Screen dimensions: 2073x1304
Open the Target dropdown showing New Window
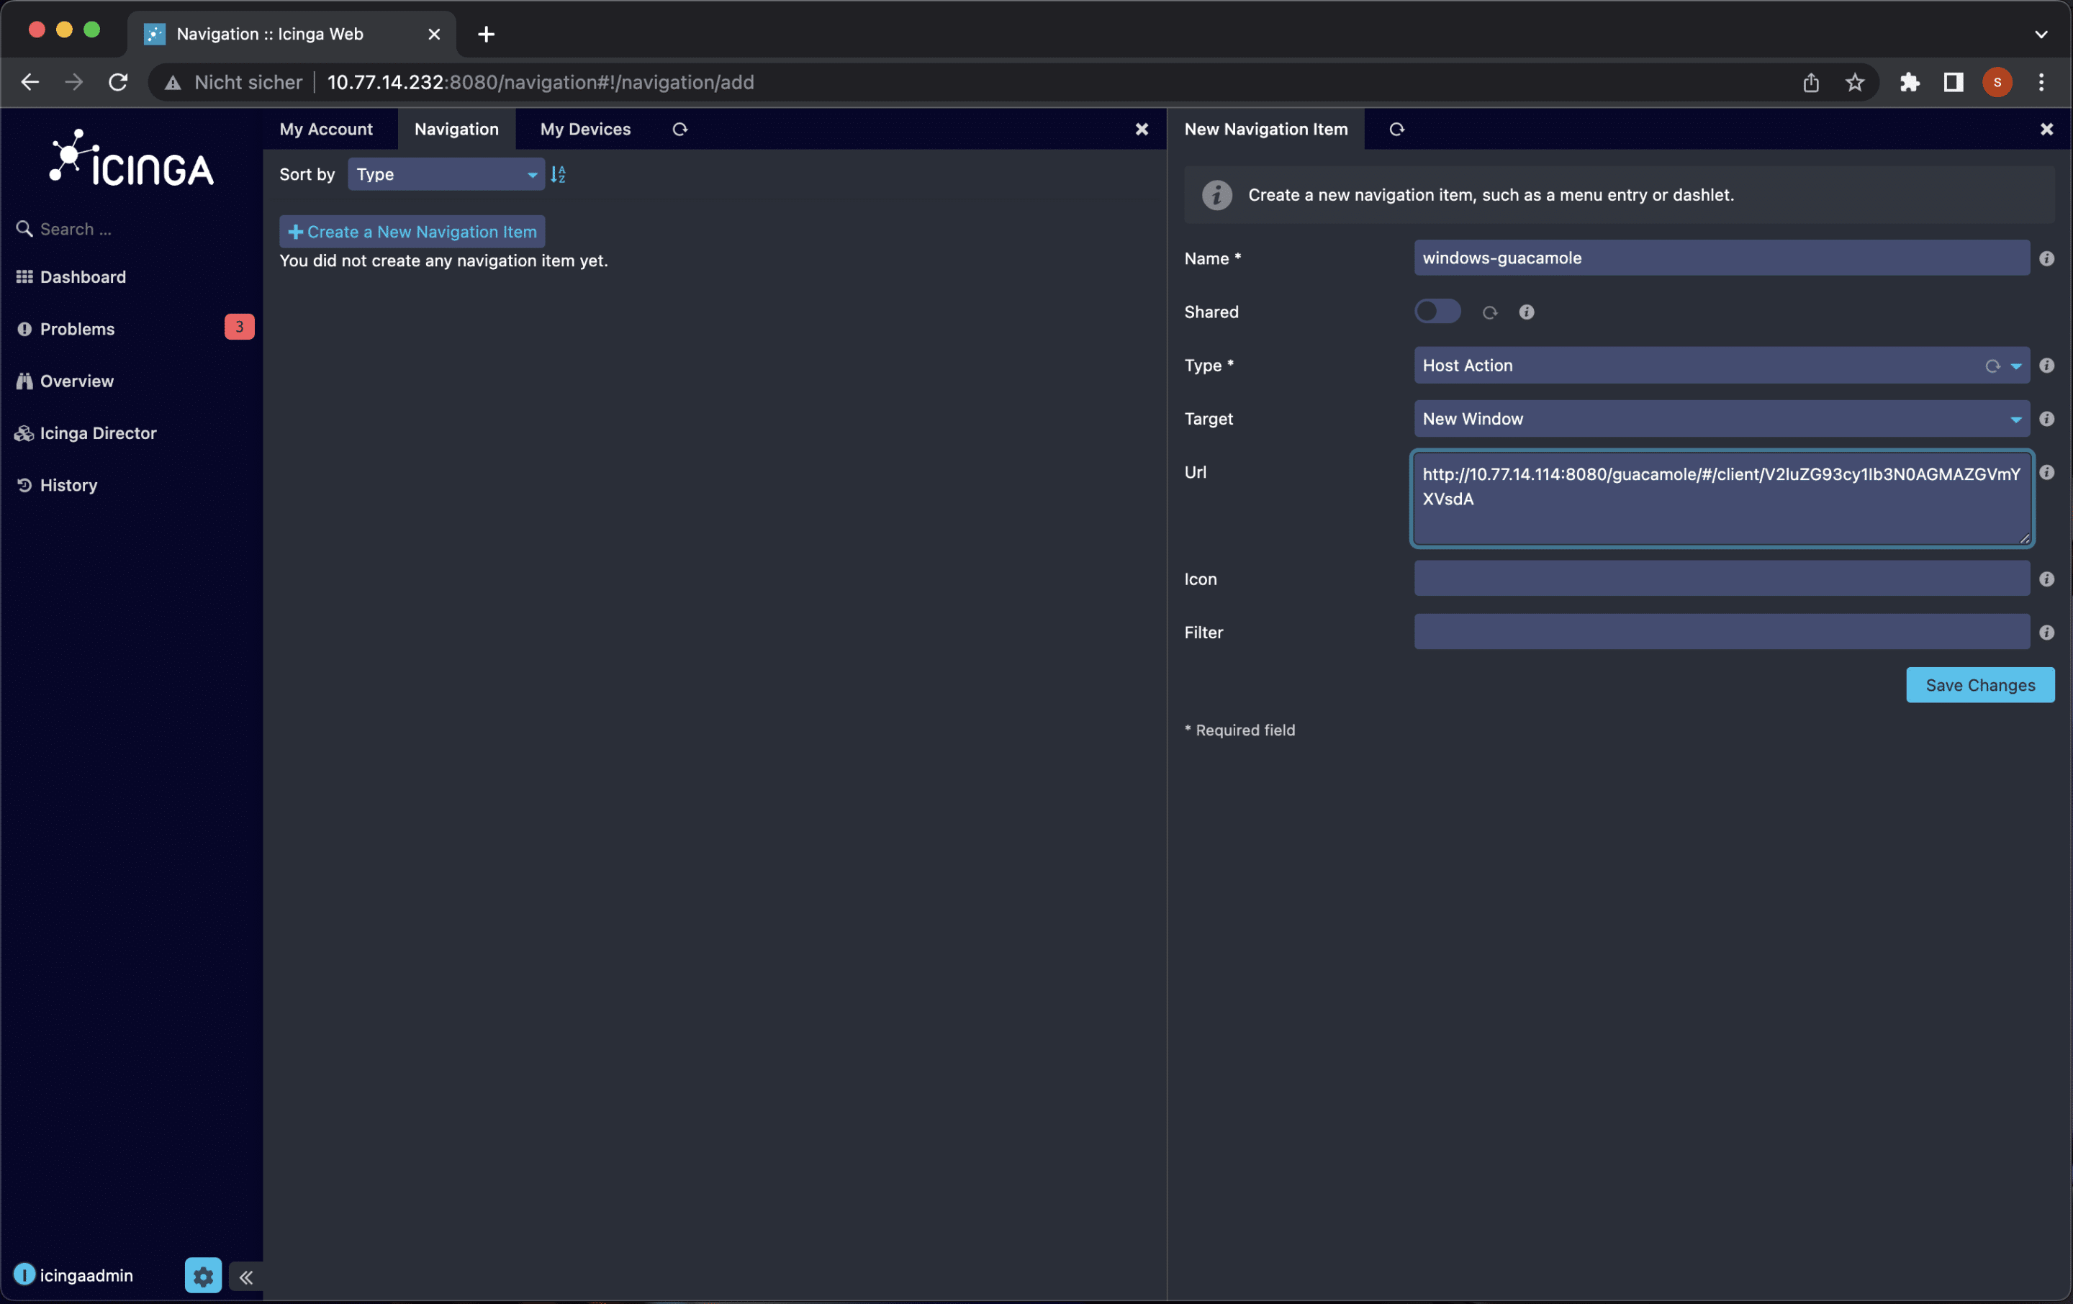1720,419
